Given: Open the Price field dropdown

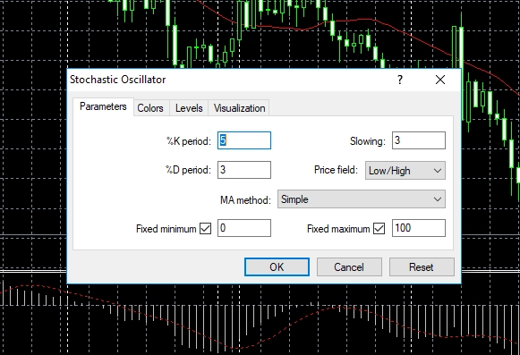Looking at the screenshot, I should point(405,171).
